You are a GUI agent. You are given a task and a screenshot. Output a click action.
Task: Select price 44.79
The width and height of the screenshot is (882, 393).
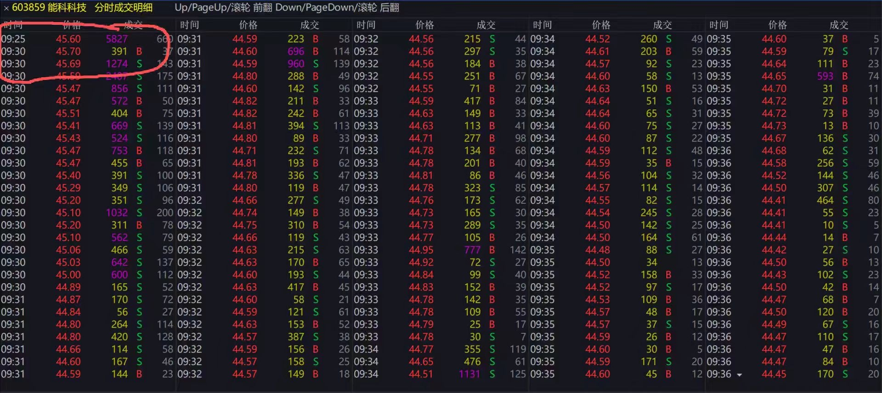(421, 325)
